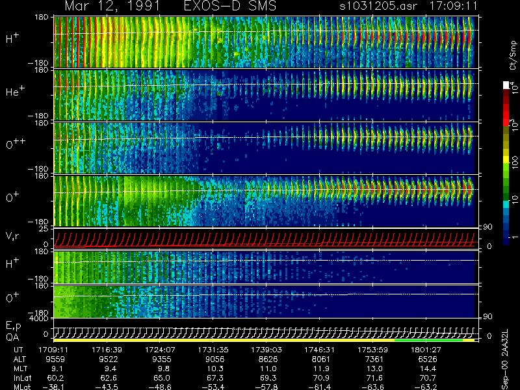Select the 'EXOS-D SMS' header text
This screenshot has width=520, height=390.
[230, 6]
